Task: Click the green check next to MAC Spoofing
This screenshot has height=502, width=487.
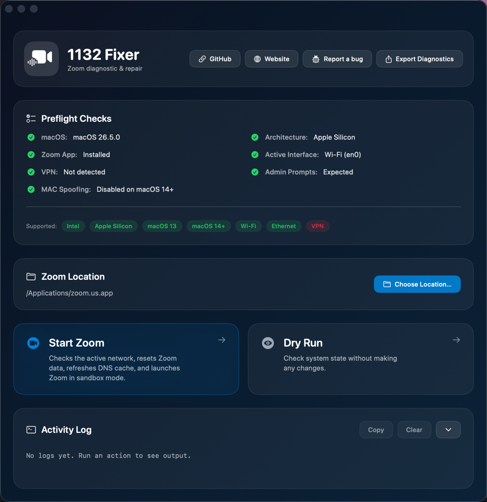Action: tap(31, 189)
